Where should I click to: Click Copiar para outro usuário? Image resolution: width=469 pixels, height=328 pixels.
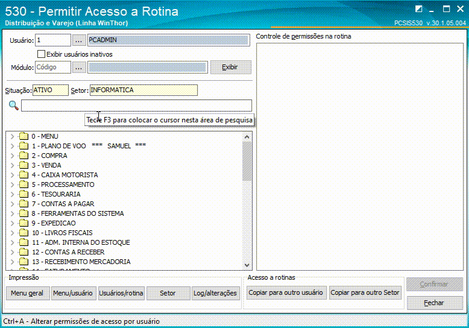click(286, 292)
